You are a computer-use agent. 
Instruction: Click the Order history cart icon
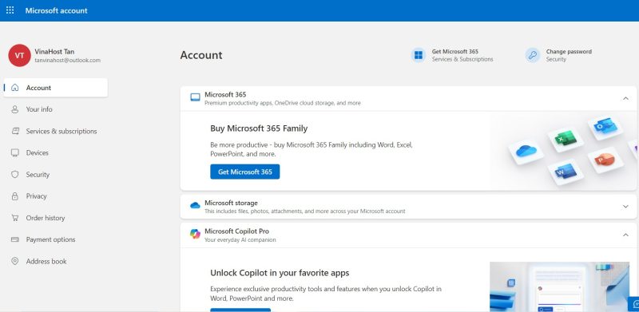(15, 218)
